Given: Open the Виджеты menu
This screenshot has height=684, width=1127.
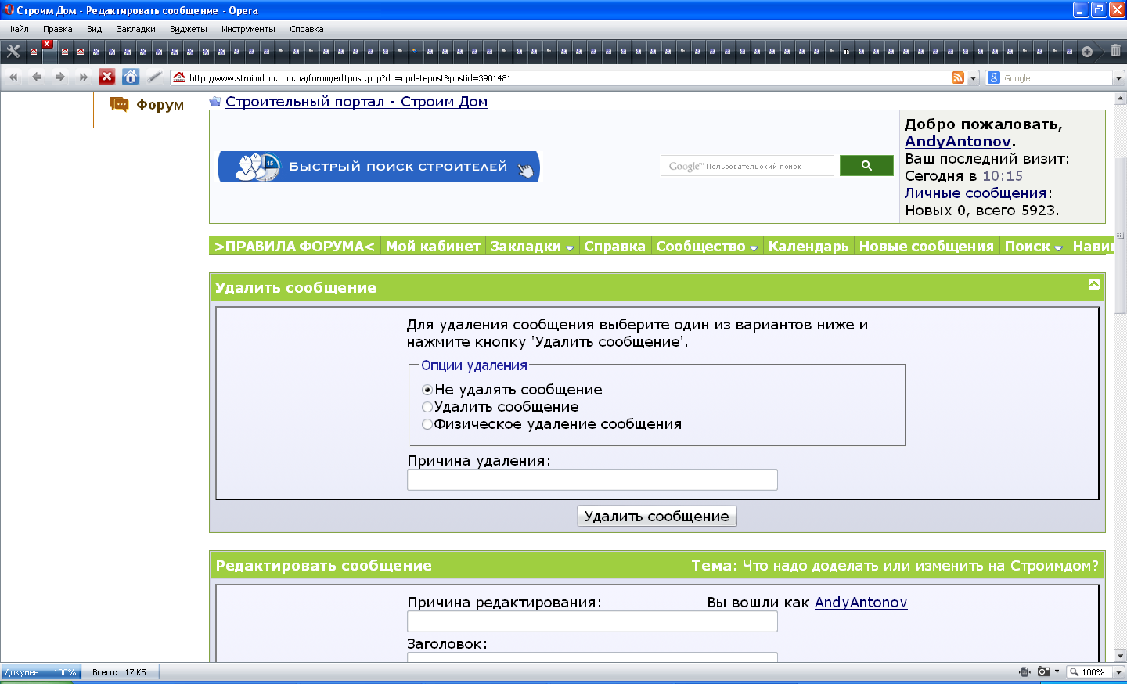Looking at the screenshot, I should tap(189, 29).
